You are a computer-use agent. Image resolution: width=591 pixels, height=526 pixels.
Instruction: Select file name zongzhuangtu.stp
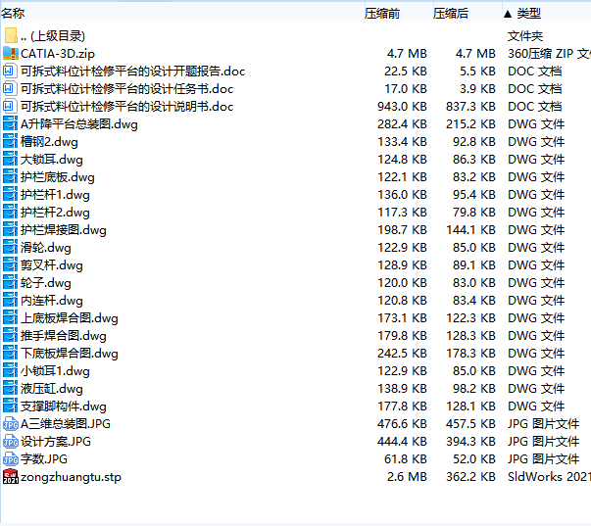[x=71, y=477]
